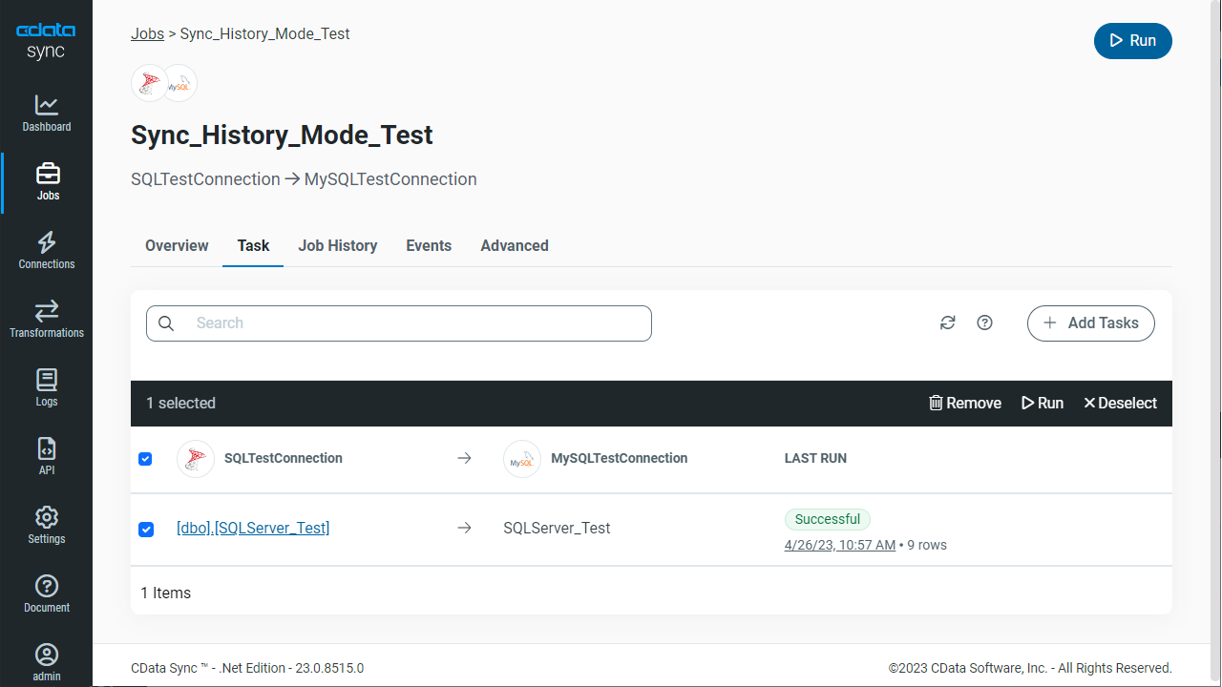Follow the Jobs breadcrumb link
The width and height of the screenshot is (1222, 687).
tap(147, 33)
